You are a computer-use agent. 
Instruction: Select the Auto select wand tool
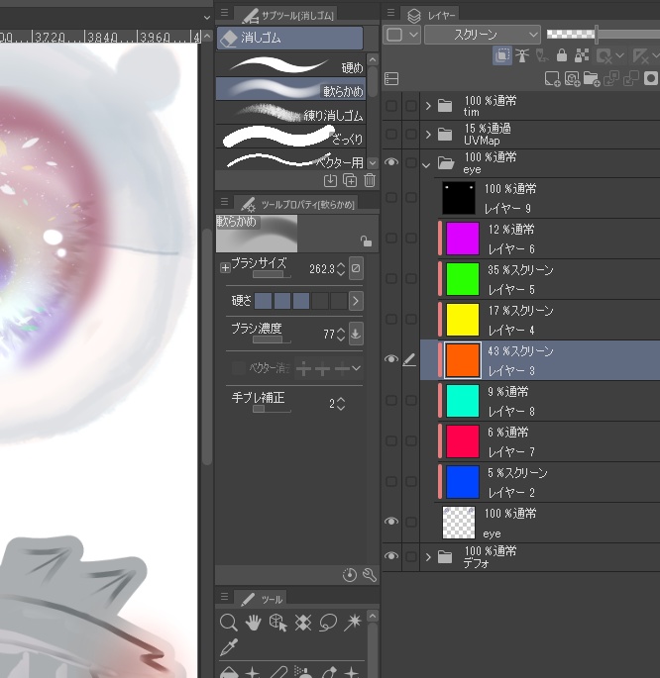(x=353, y=623)
